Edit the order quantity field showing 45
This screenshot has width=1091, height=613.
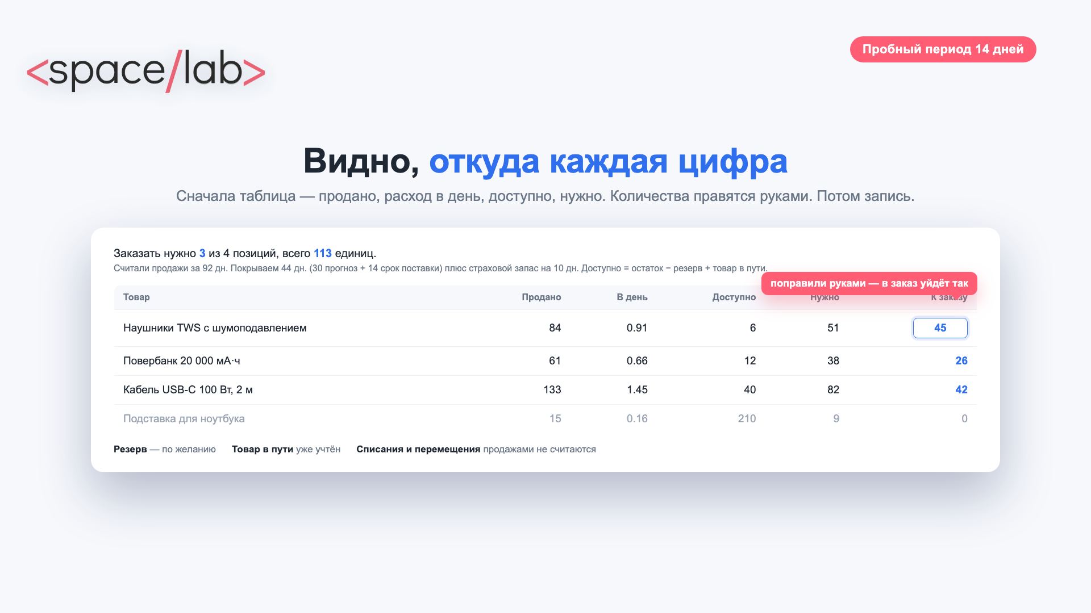(940, 328)
